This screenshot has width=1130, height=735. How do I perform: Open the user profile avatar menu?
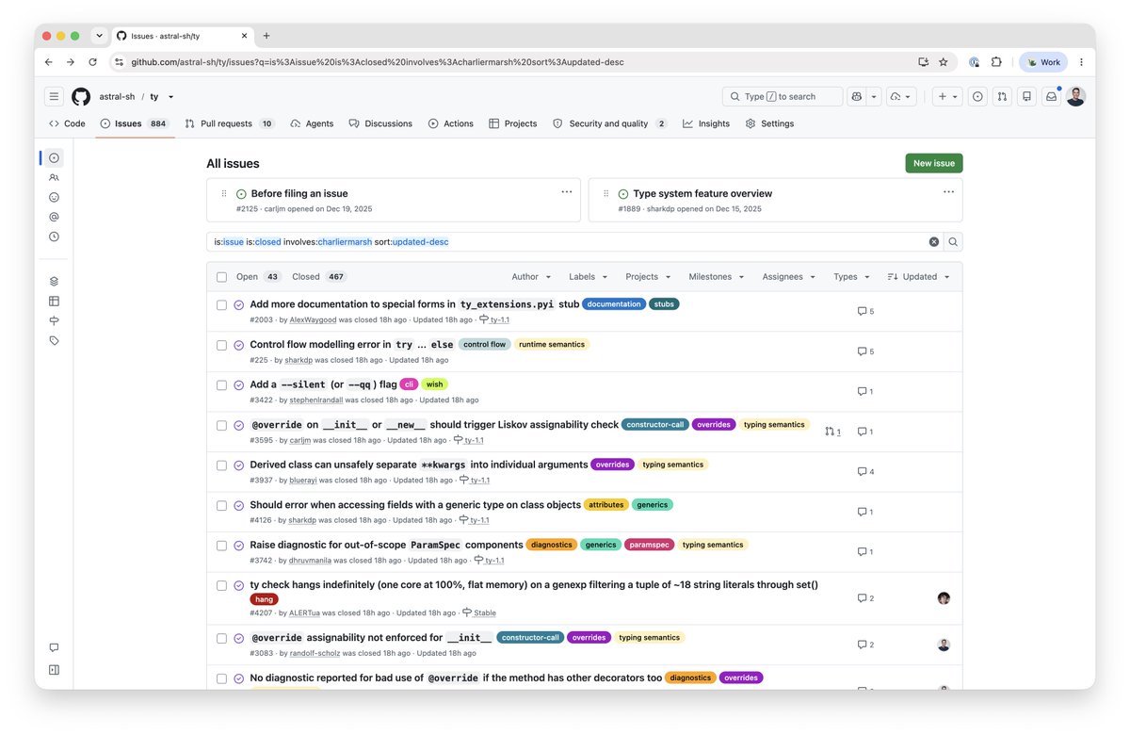tap(1076, 96)
